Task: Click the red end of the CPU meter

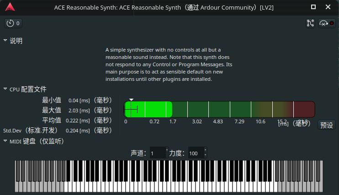Action: (x=304, y=110)
